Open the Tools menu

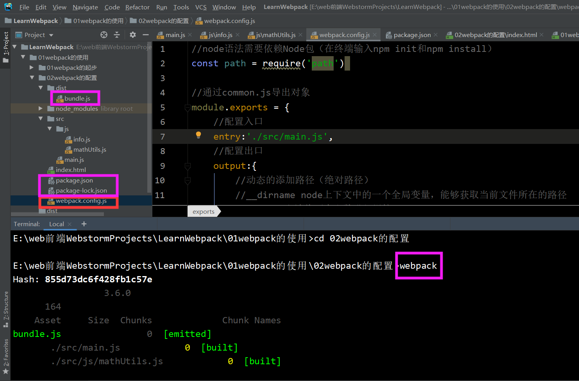pos(181,7)
